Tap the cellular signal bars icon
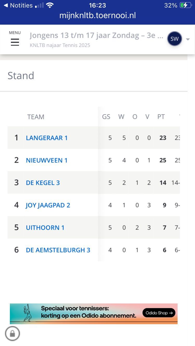 click(x=40, y=5)
